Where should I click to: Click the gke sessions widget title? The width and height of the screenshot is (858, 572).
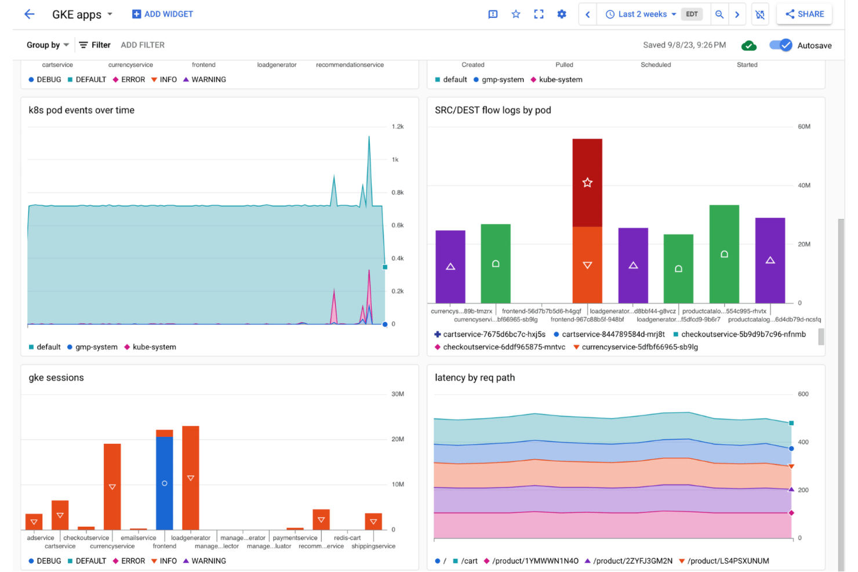(x=56, y=378)
